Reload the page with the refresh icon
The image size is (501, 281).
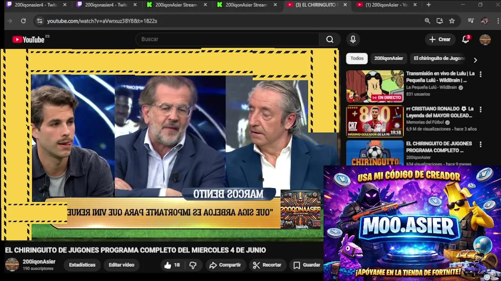[23, 21]
